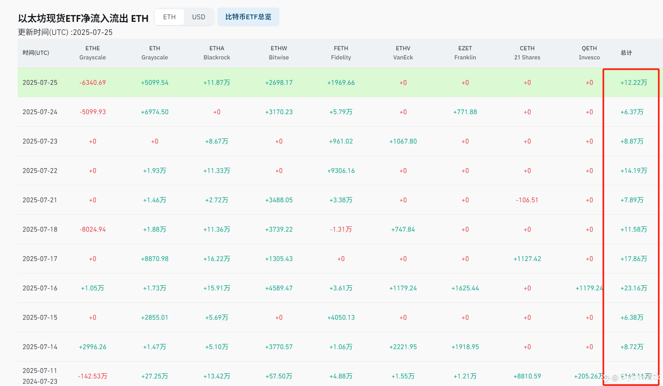
Task: Select the 2025-07-25 highlighted row date
Action: 40,83
